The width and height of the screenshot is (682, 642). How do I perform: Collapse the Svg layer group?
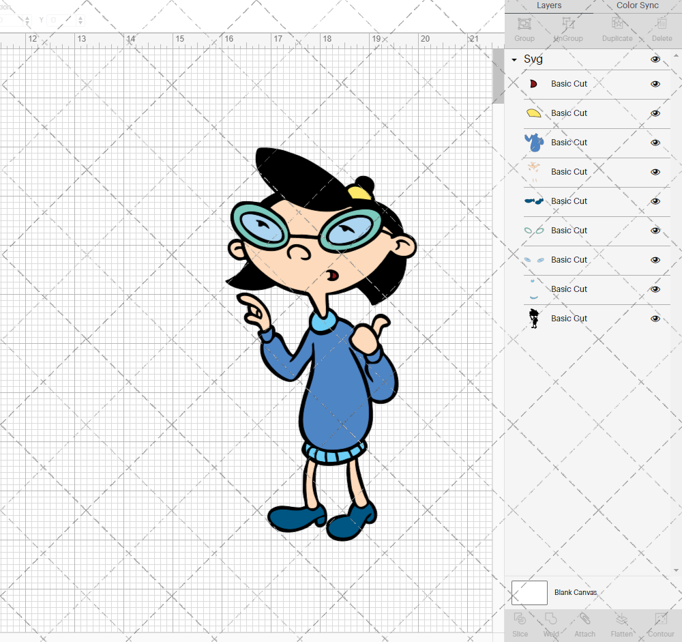pos(514,60)
